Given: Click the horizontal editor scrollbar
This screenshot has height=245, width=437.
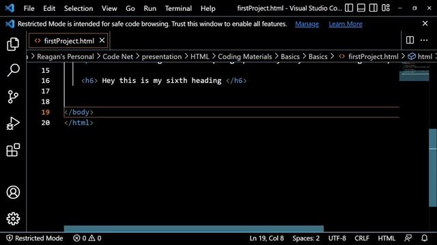Looking at the screenshot, I should coord(194,229).
